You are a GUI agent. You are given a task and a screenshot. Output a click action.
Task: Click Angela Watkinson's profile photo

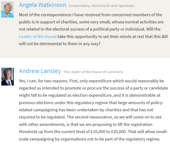click(7, 10)
